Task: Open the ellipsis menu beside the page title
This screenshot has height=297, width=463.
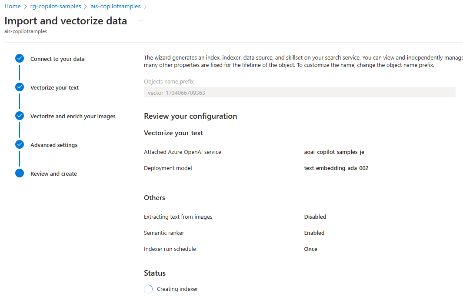Action: coord(140,21)
